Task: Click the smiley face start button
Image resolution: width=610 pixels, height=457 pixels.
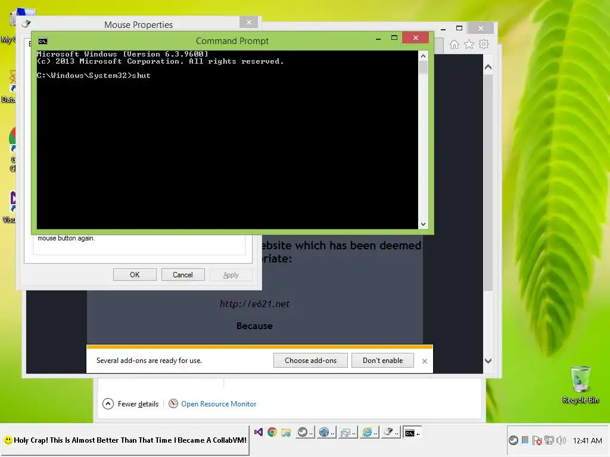Action: tap(8, 440)
